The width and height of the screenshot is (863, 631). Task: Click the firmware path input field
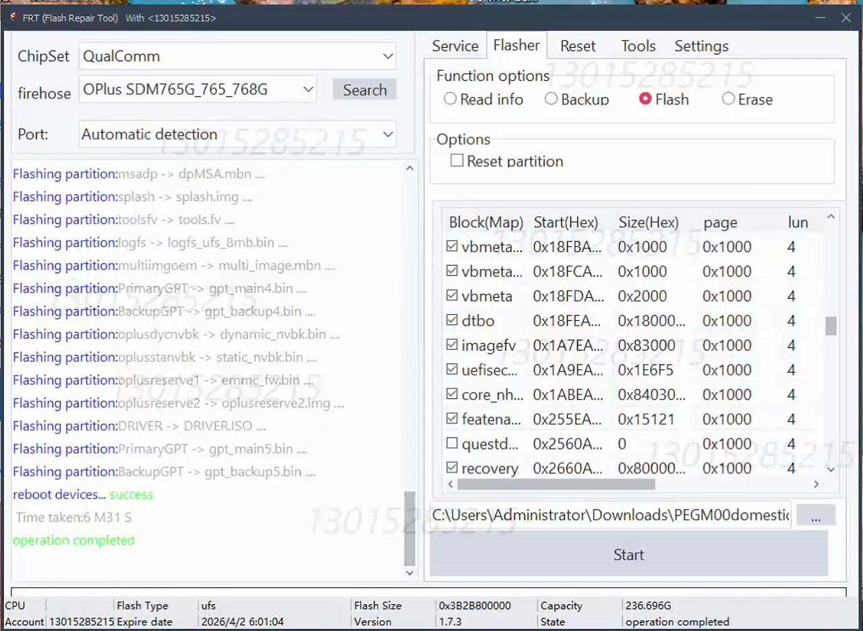[x=611, y=515]
